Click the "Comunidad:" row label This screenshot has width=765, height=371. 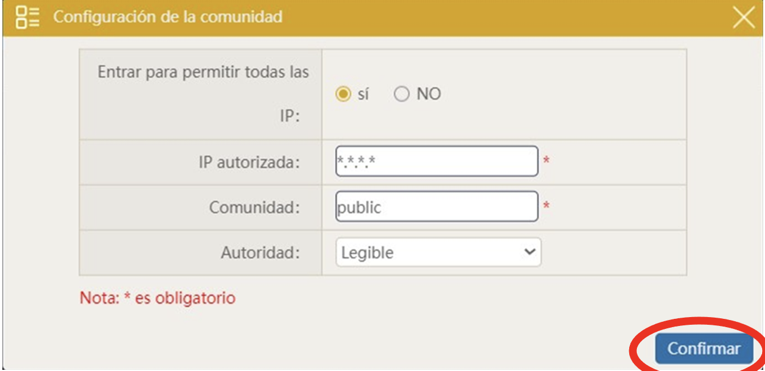pyautogui.click(x=254, y=207)
